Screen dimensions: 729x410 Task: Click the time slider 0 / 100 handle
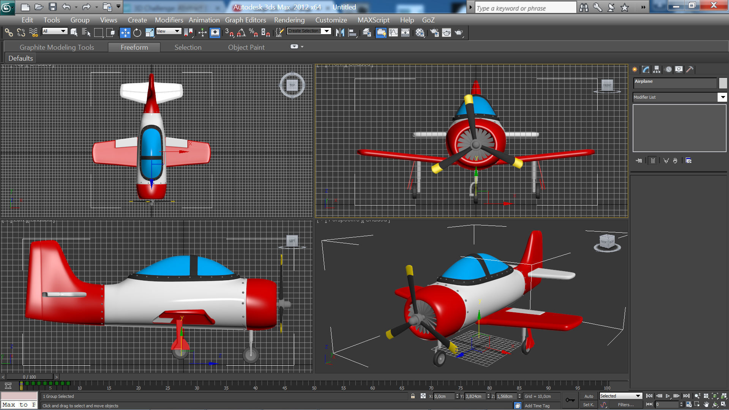pos(29,377)
